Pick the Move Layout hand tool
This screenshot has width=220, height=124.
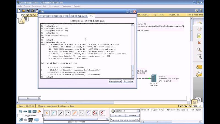coord(199,29)
